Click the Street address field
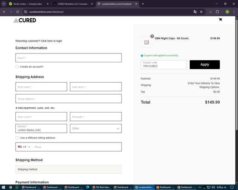 pos(68,99)
